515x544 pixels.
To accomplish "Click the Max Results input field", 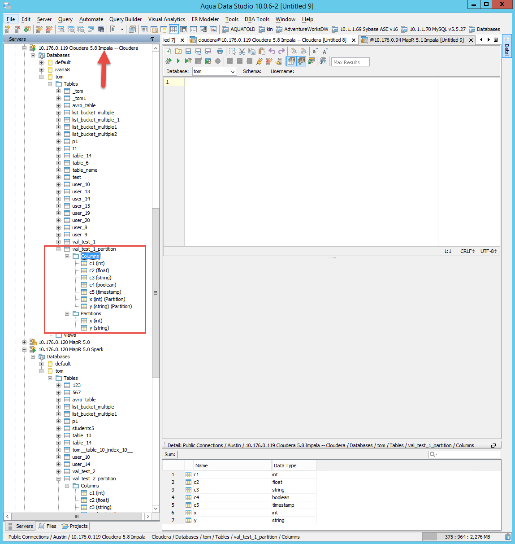I will click(351, 62).
